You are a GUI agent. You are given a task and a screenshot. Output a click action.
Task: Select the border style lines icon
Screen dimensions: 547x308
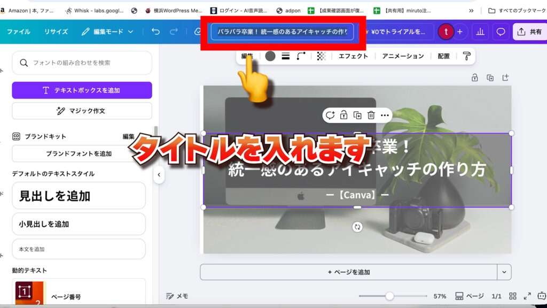click(286, 56)
